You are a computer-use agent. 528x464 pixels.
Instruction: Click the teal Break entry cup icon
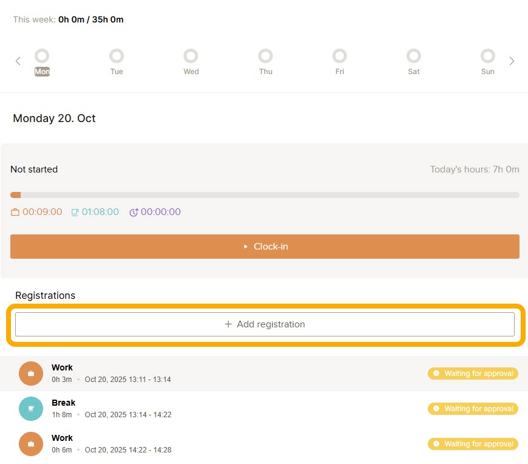(x=31, y=409)
